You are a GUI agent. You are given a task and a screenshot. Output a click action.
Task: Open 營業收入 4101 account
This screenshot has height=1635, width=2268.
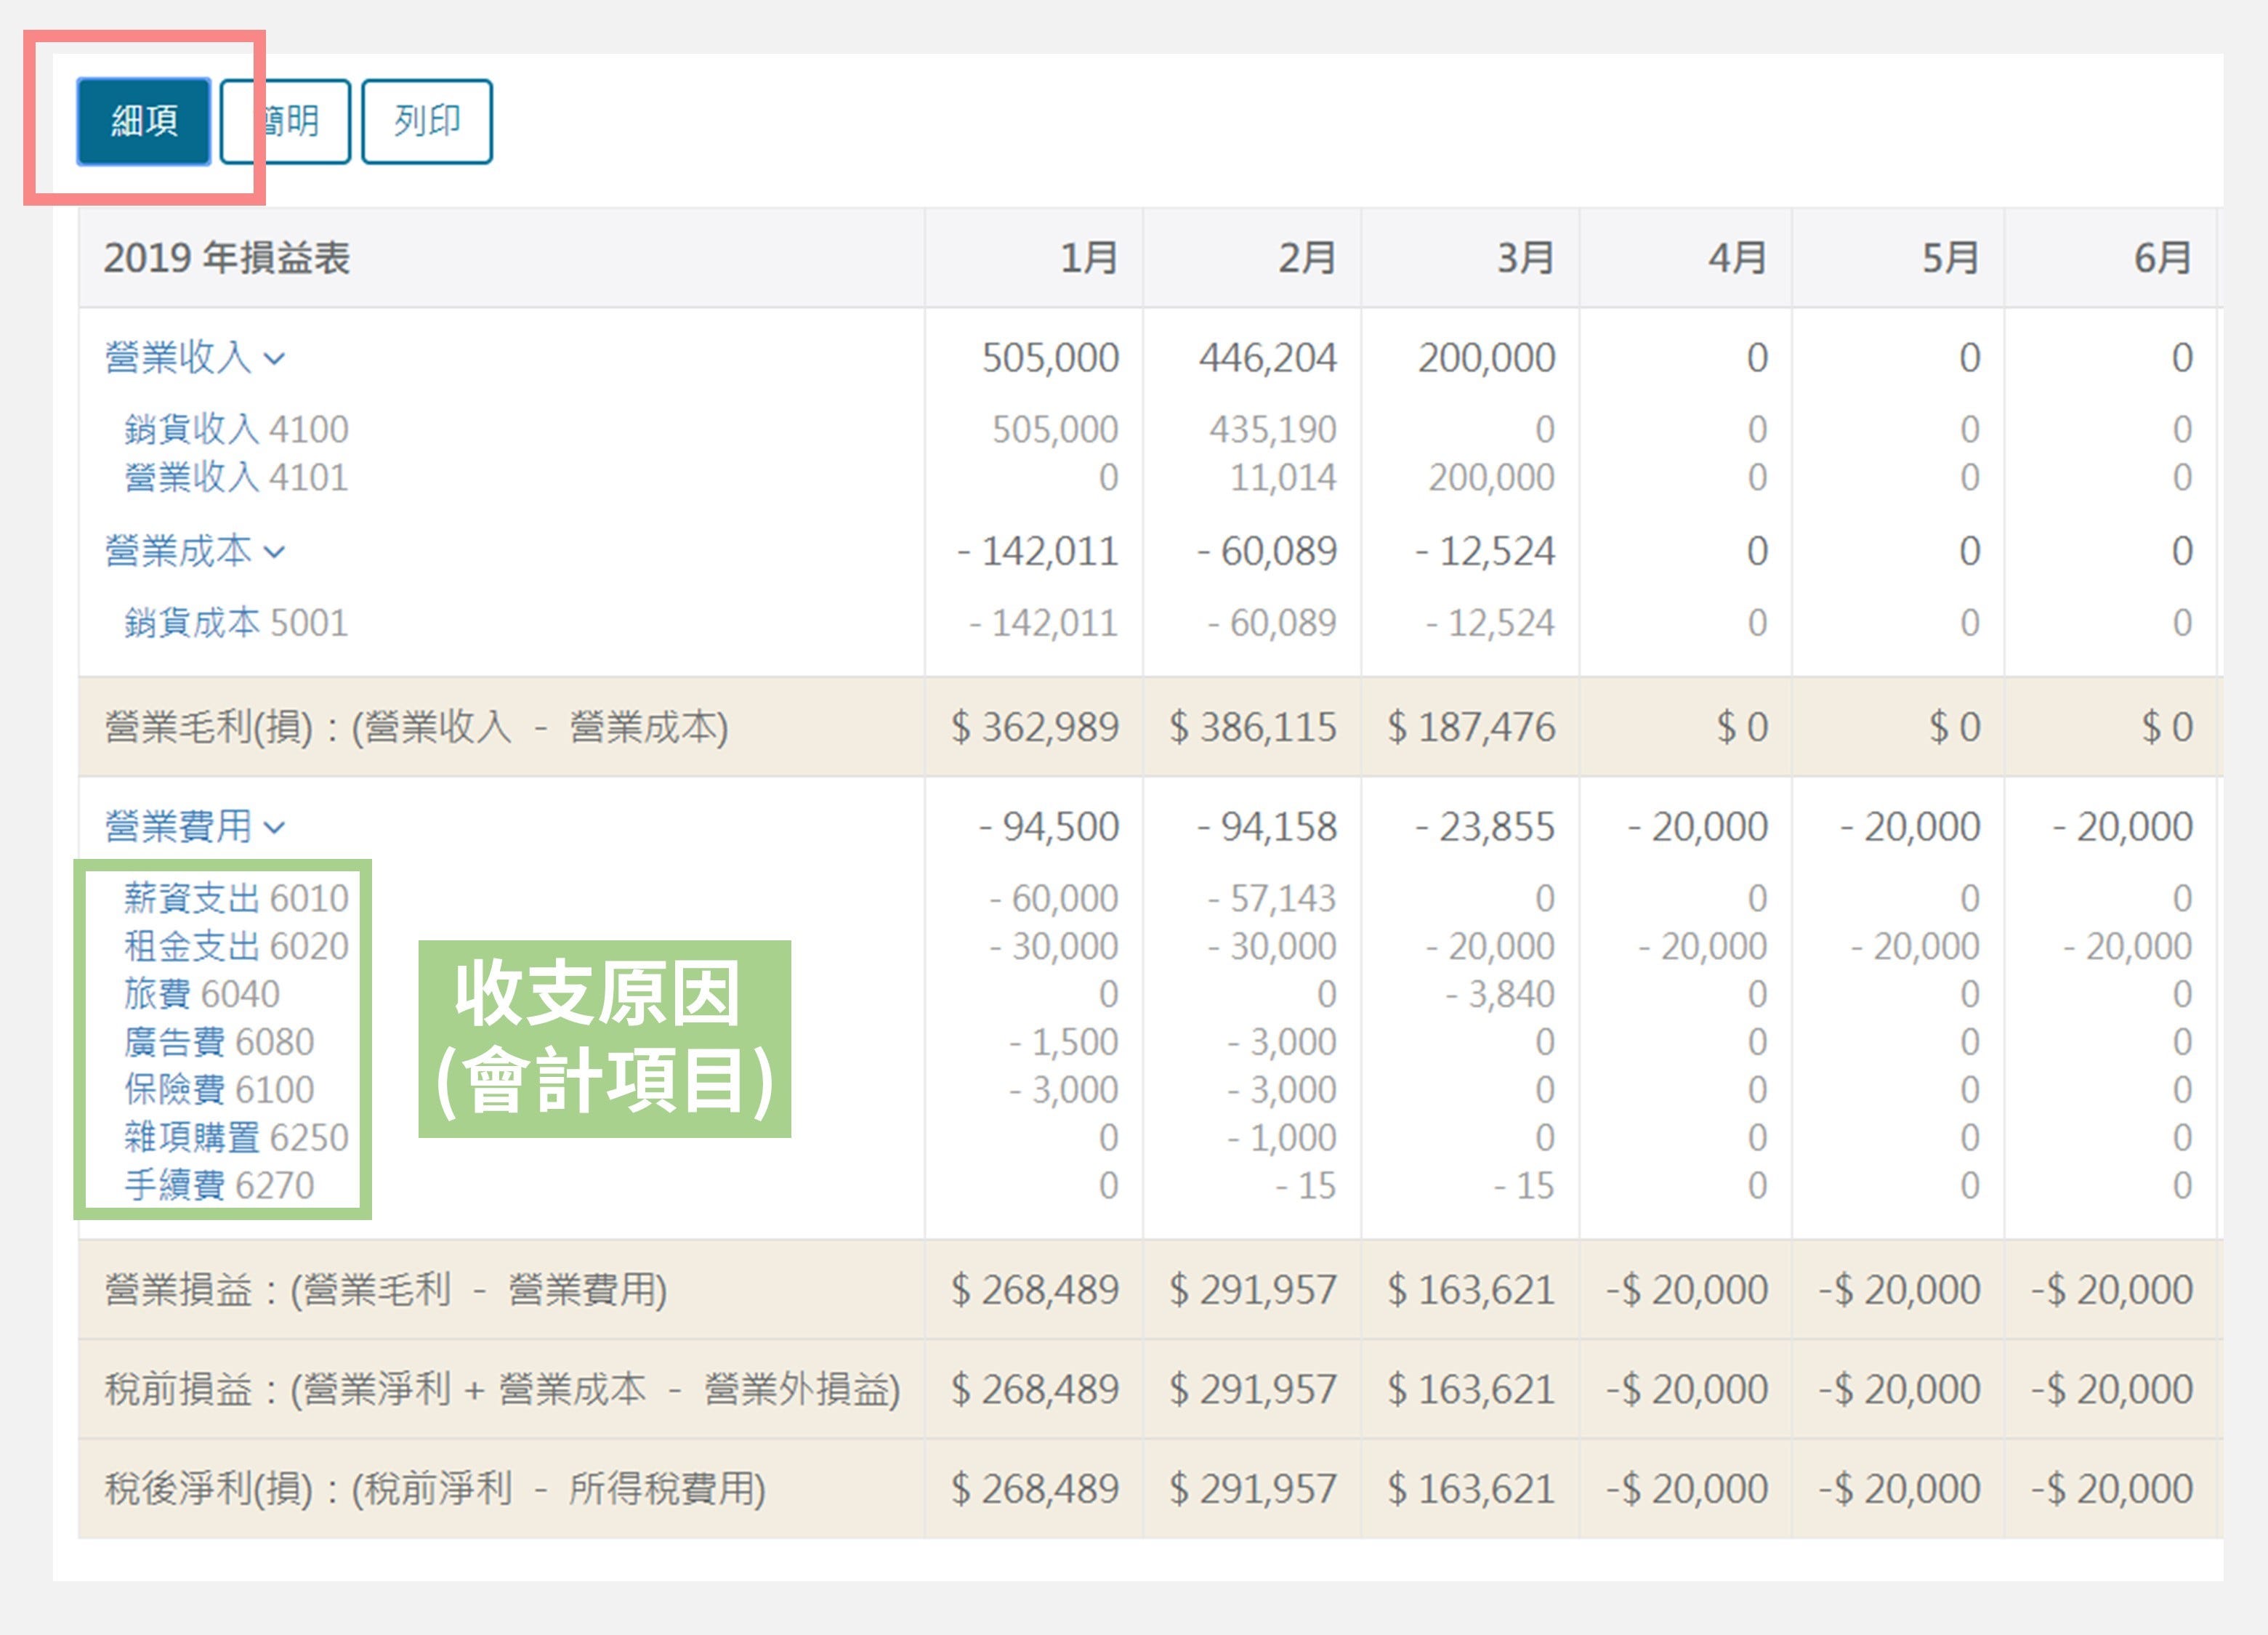click(x=236, y=477)
